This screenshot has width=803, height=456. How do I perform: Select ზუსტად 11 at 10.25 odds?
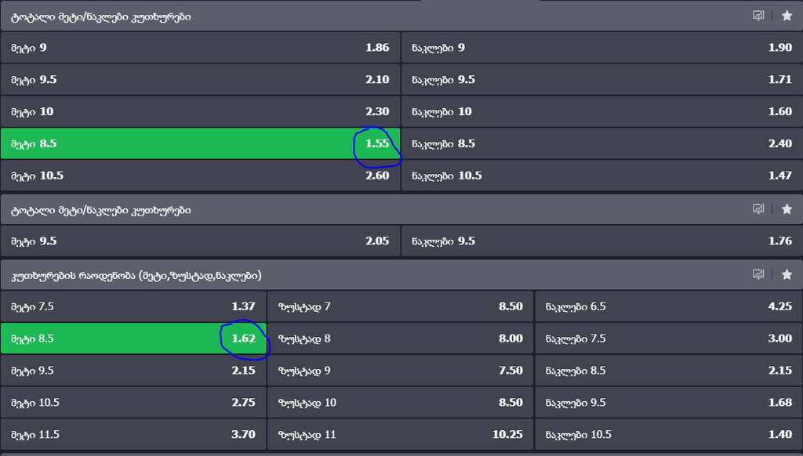401,434
